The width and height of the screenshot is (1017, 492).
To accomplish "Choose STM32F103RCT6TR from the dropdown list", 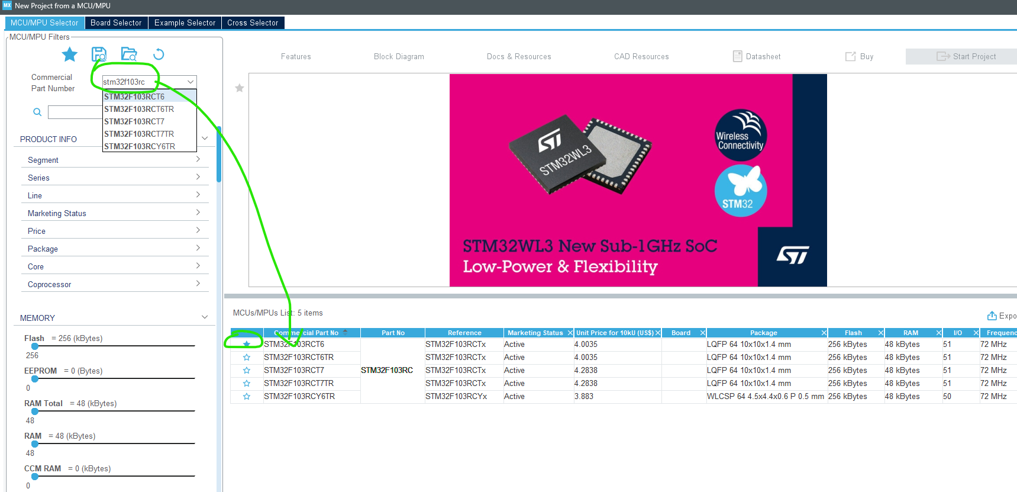I will (150, 109).
